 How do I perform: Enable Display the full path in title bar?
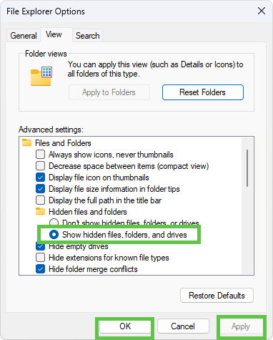[x=40, y=200]
